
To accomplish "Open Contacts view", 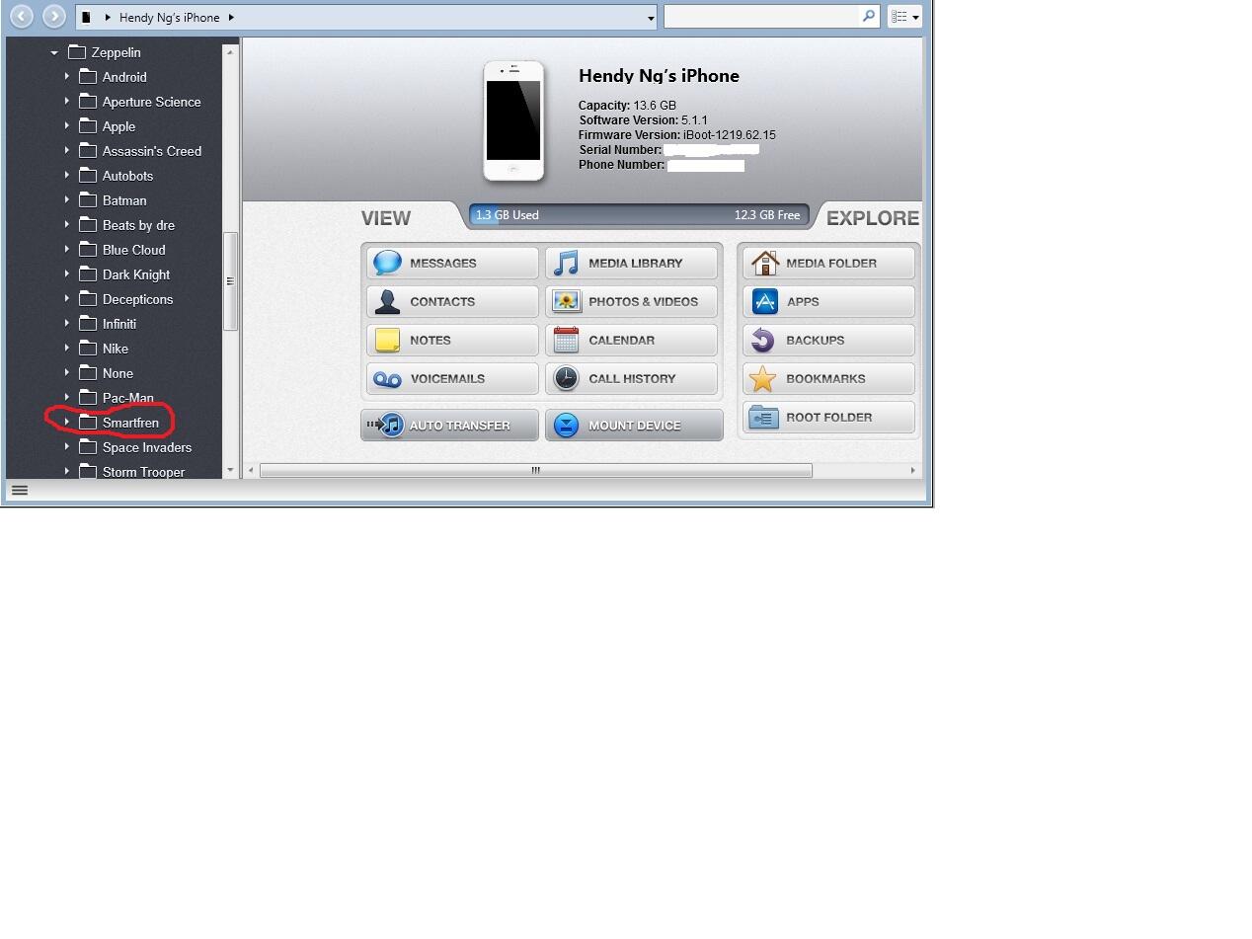I will pyautogui.click(x=452, y=301).
